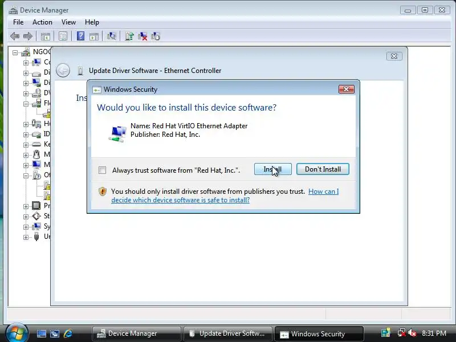Select the Mice category icon in tree
Viewport: 456px width, 342px height.
click(36, 154)
